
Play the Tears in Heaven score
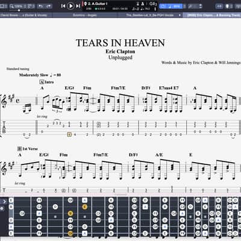[70, 6]
